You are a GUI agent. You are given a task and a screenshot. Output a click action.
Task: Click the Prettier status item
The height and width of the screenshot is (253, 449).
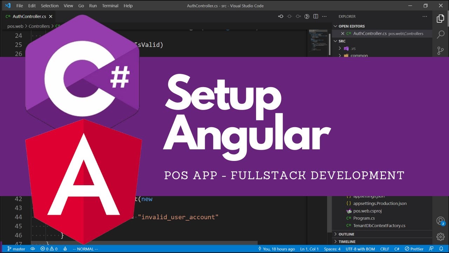414,249
